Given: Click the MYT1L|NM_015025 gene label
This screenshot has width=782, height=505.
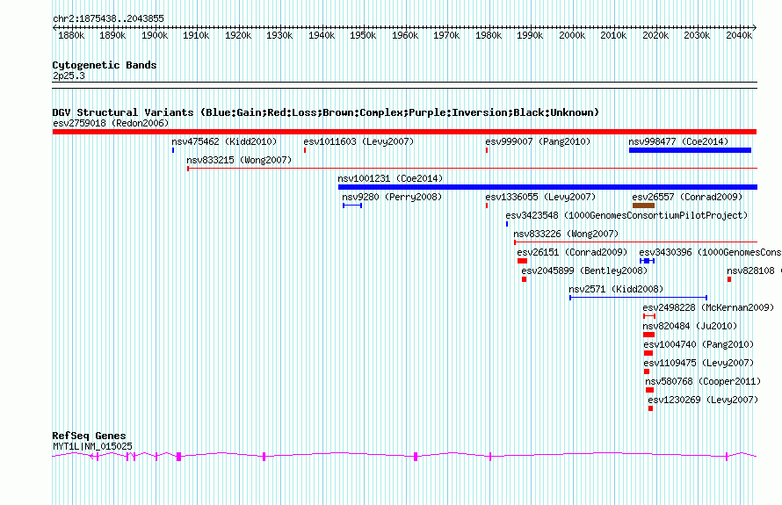Looking at the screenshot, I should [92, 446].
